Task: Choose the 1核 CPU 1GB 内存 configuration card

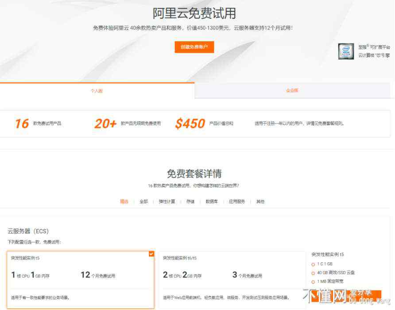Action: click(x=81, y=280)
